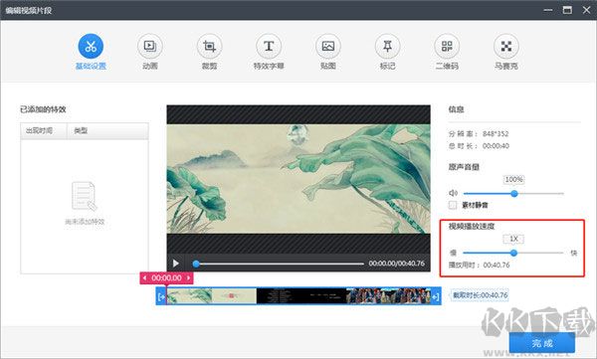Open the 动画 animation tool
This screenshot has width=597, height=359.
point(150,47)
